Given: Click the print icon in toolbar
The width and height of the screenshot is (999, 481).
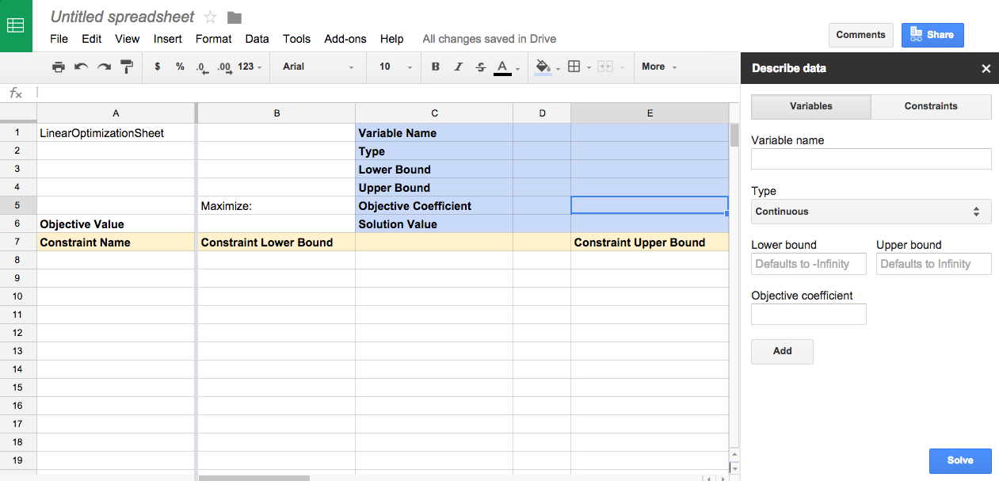Looking at the screenshot, I should (59, 67).
